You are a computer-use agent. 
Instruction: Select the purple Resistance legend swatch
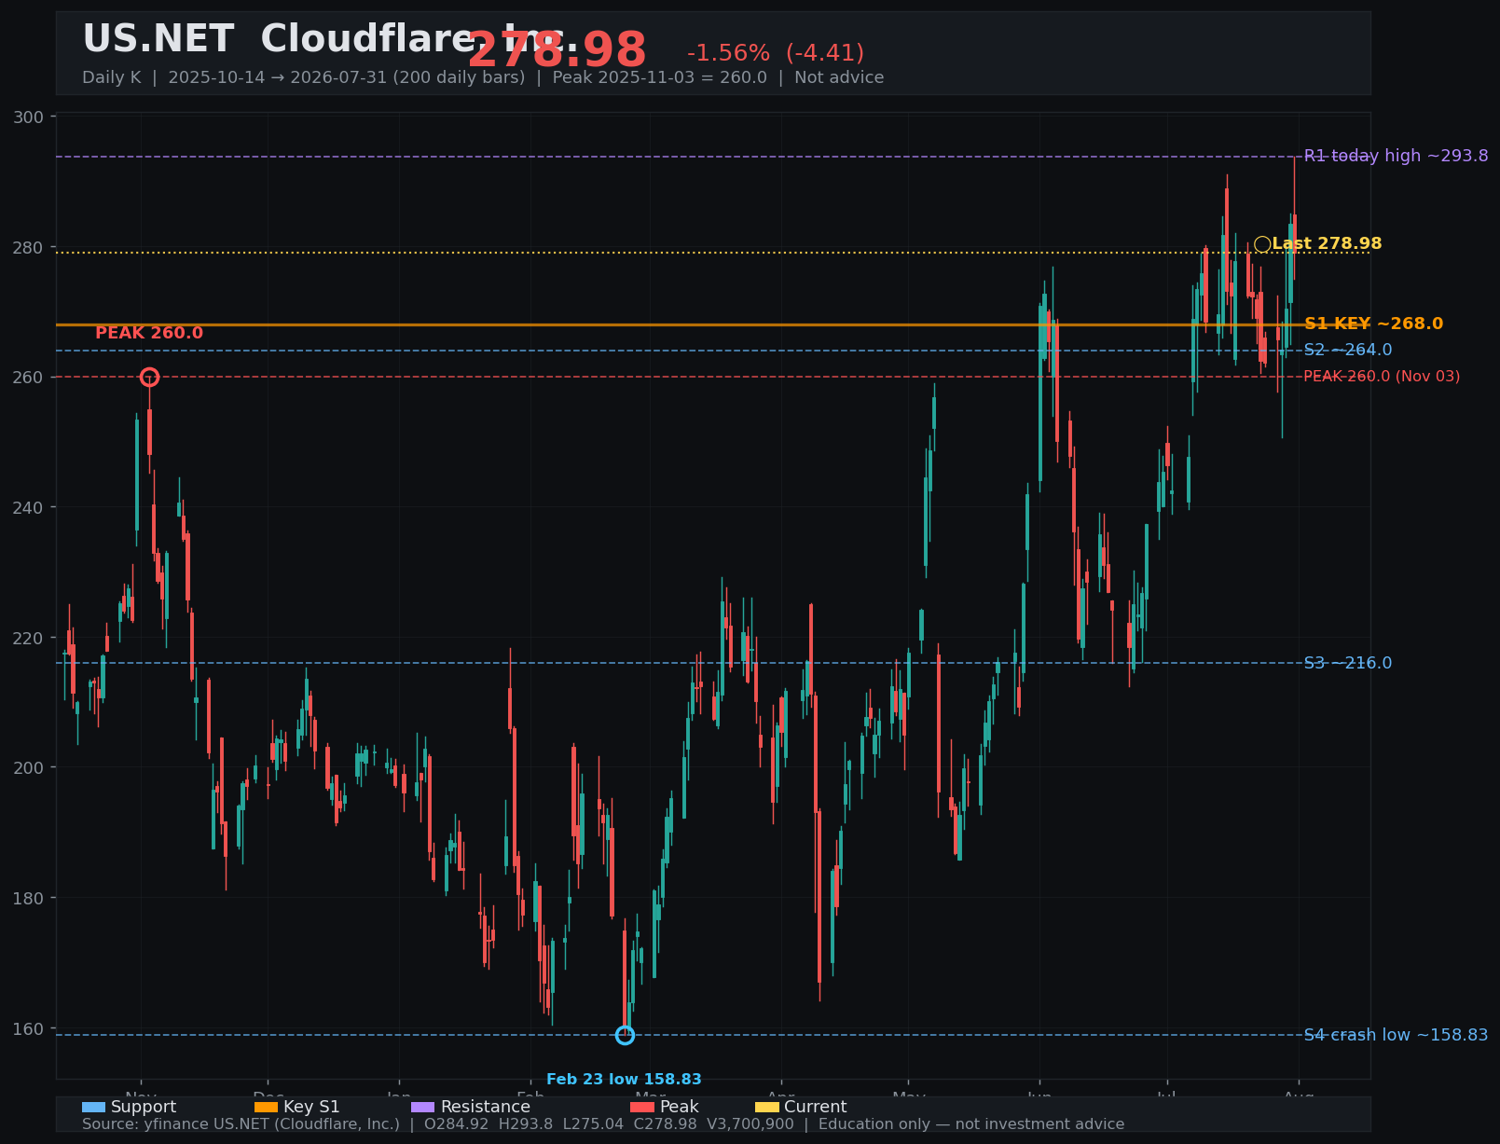point(422,1108)
